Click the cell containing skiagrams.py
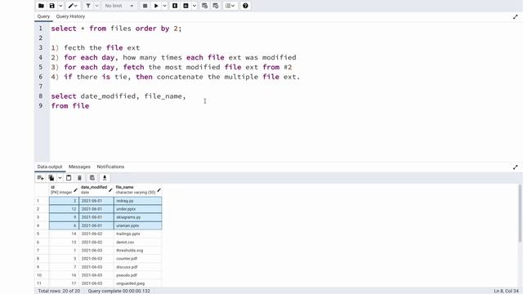 coord(138,217)
